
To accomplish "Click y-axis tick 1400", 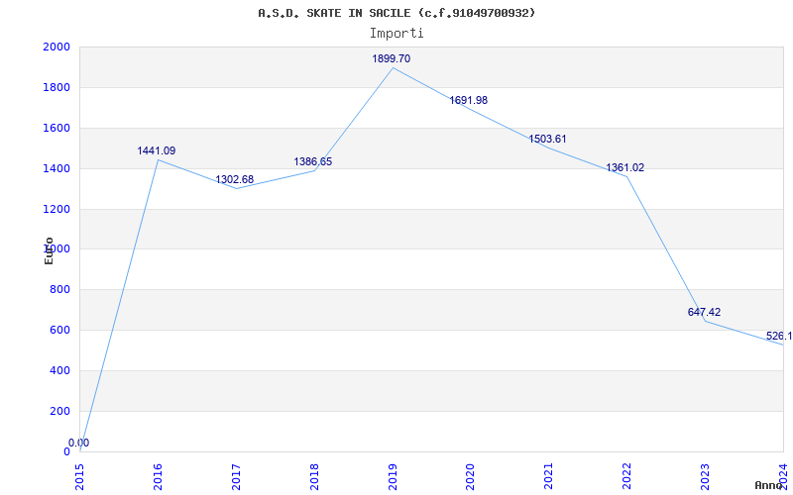I will [57, 168].
